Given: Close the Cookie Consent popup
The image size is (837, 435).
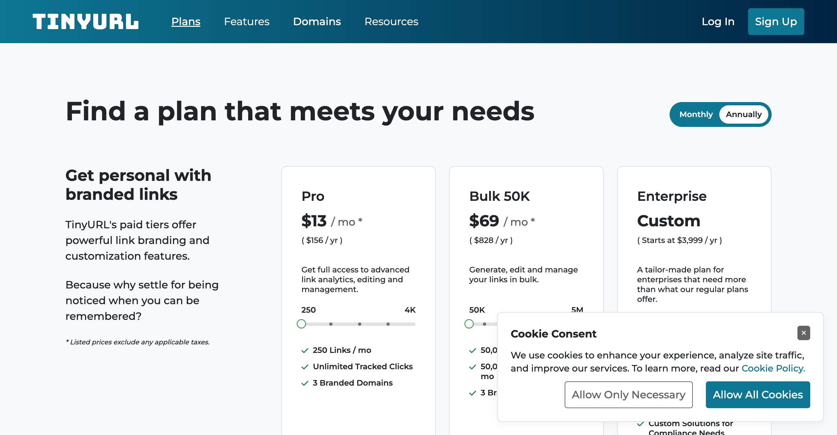Looking at the screenshot, I should (x=803, y=333).
